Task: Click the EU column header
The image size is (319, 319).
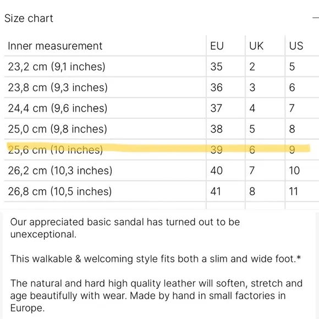Action: 217,46
